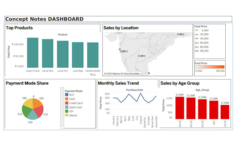Screen dimensions: 242x165
Task: Click the 56+ age group bar
Action: pyautogui.click(x=214, y=110)
